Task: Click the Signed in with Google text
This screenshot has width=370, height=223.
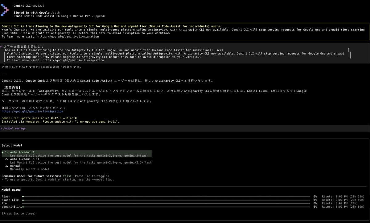Action: (x=32, y=12)
